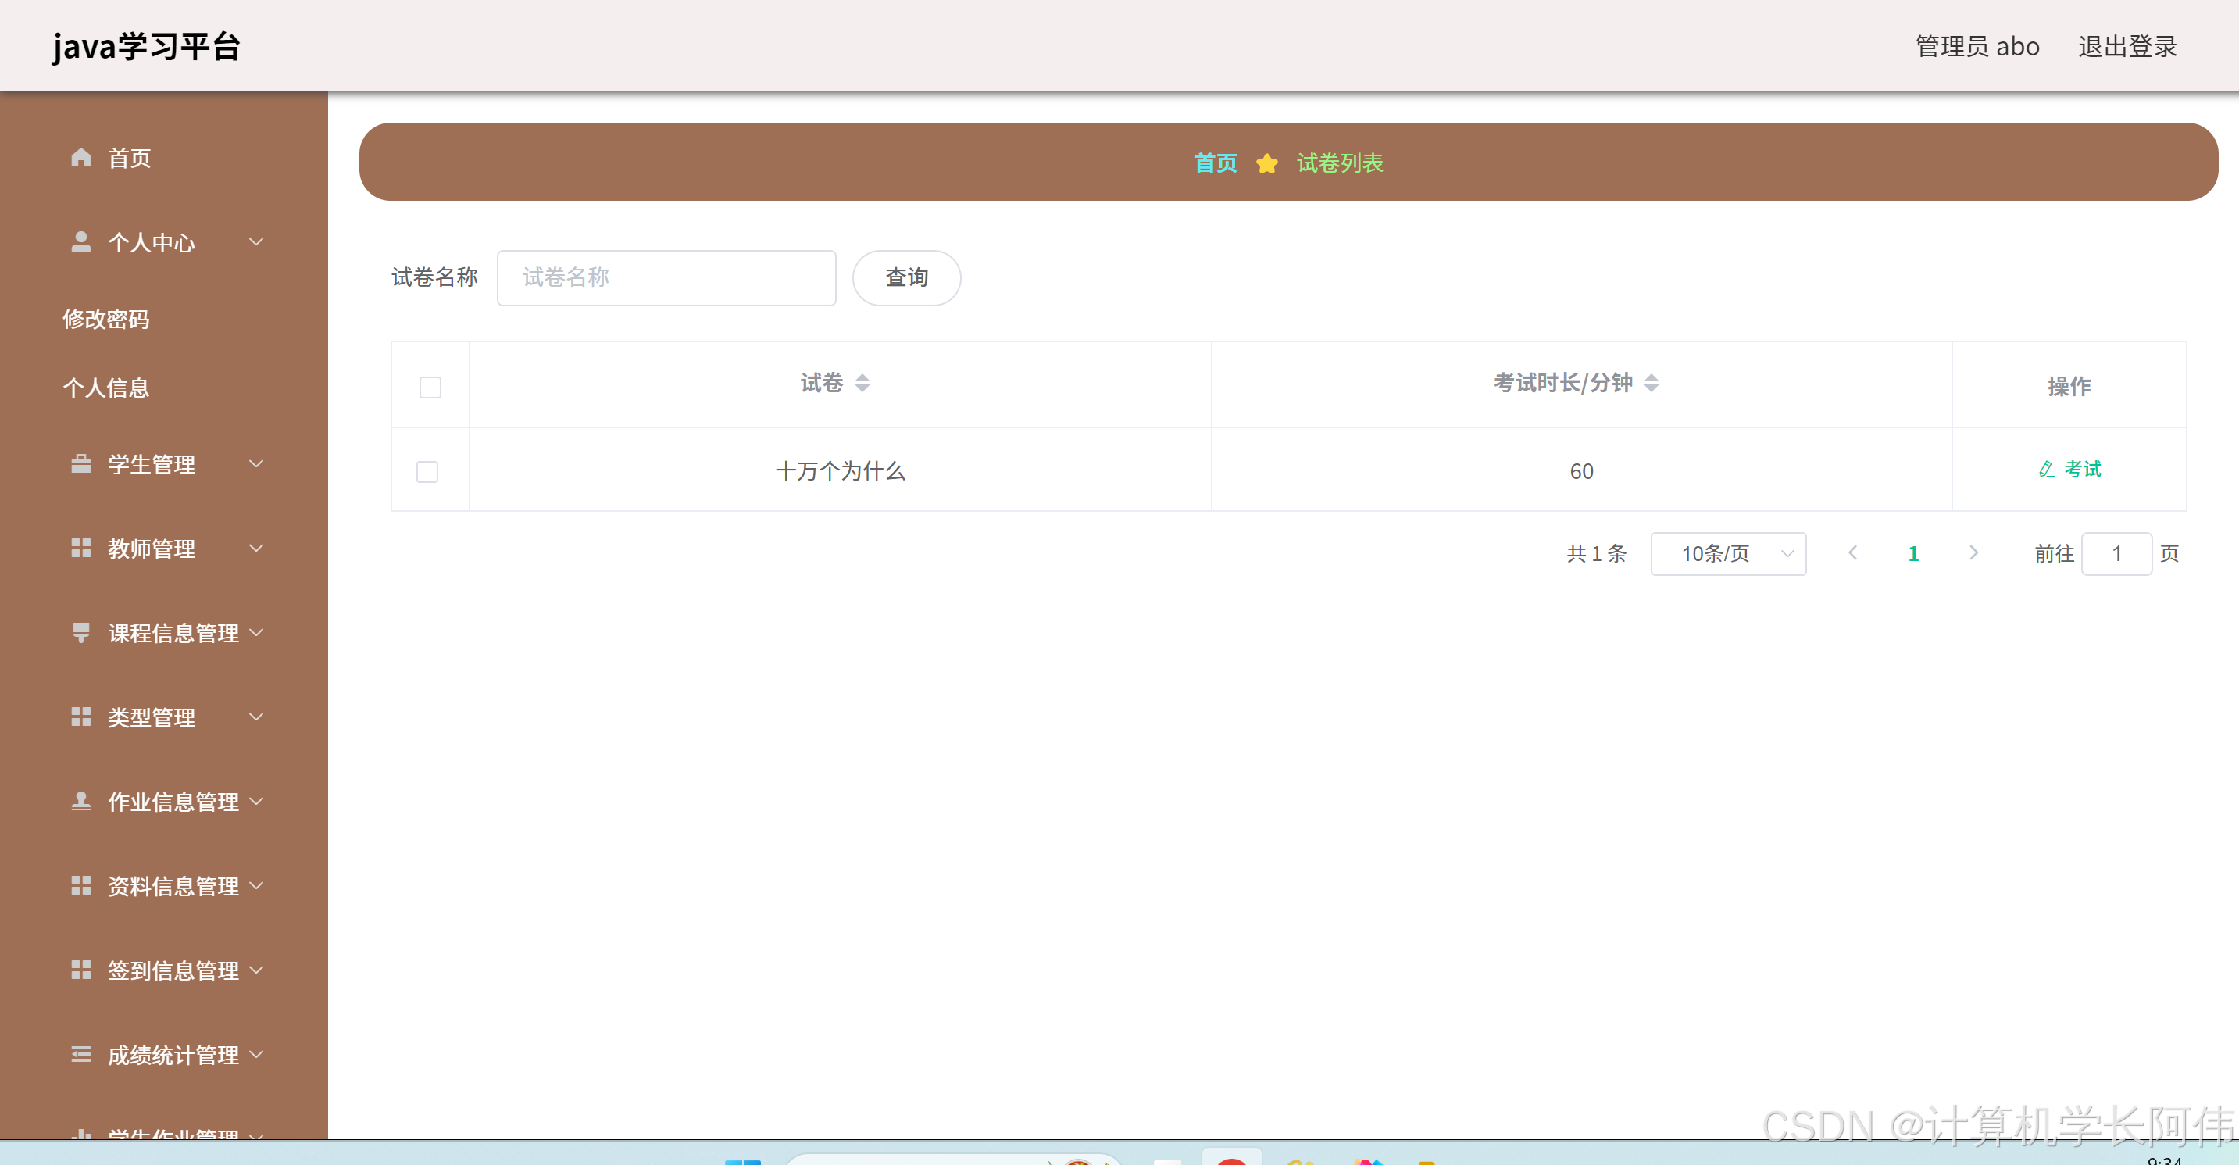The width and height of the screenshot is (2239, 1165).
Task: Click the next page arrow in pagination
Action: 1974,553
